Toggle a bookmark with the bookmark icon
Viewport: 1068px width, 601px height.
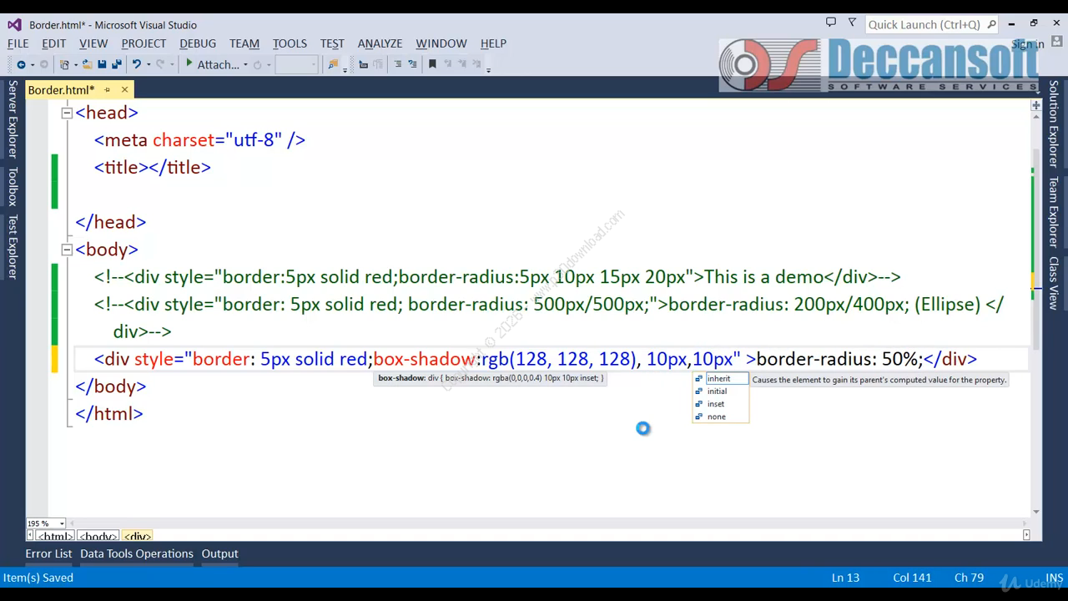(432, 64)
